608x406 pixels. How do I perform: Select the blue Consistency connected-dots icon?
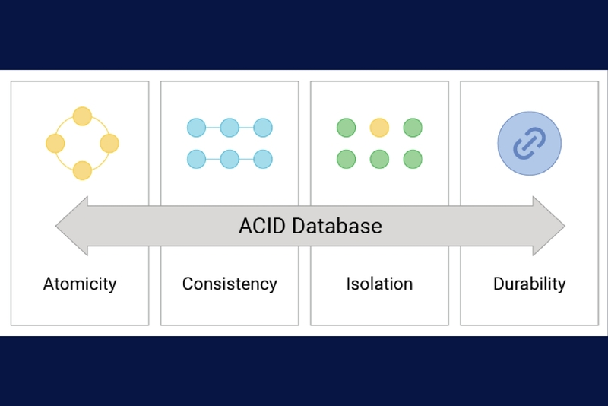click(x=230, y=144)
